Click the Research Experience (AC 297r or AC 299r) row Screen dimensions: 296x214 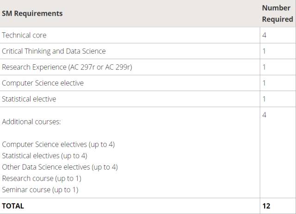point(148,67)
